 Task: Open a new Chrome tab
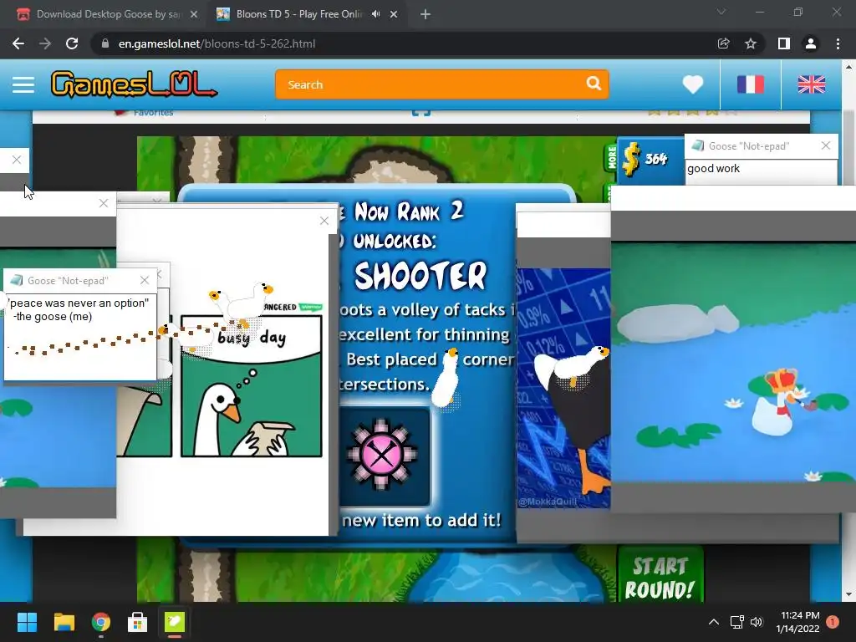[x=425, y=14]
